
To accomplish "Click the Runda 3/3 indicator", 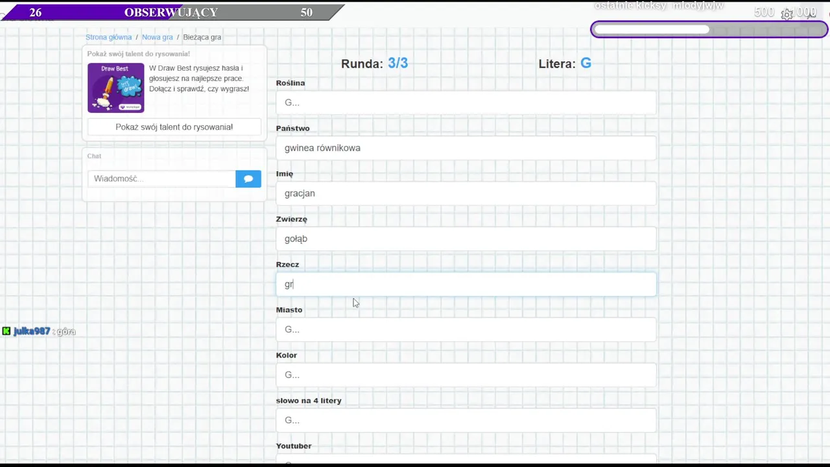I will point(374,64).
